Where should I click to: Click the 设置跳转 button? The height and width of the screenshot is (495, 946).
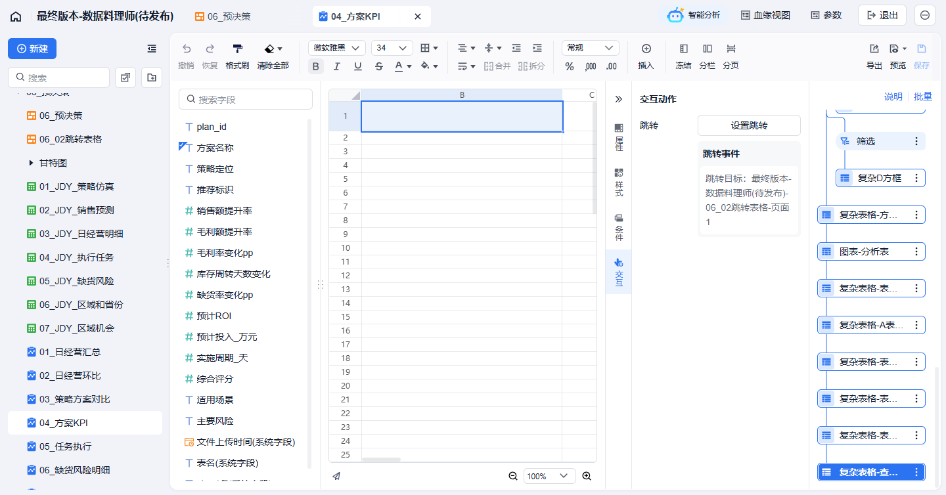[x=749, y=125]
